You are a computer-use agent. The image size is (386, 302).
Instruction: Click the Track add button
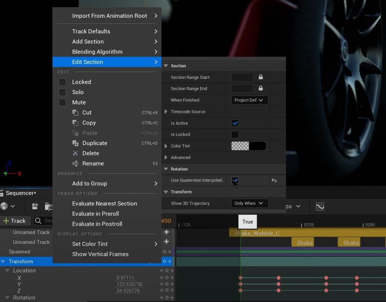pos(15,221)
